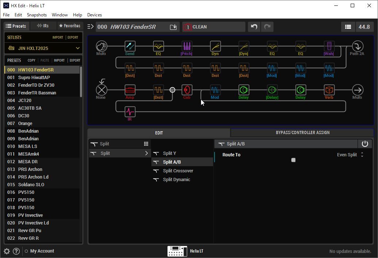Toggle the preset list view button
Screen dimensions: 378x258
point(348,27)
